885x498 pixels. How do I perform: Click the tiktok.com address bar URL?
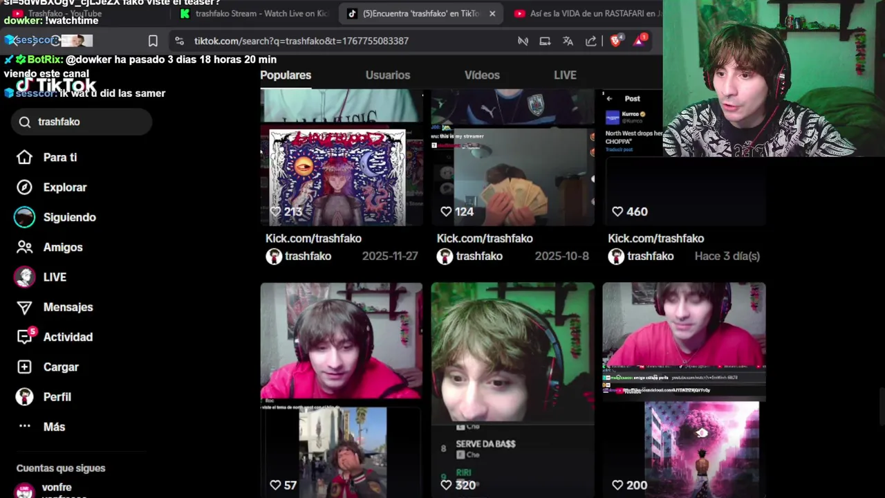pos(301,41)
